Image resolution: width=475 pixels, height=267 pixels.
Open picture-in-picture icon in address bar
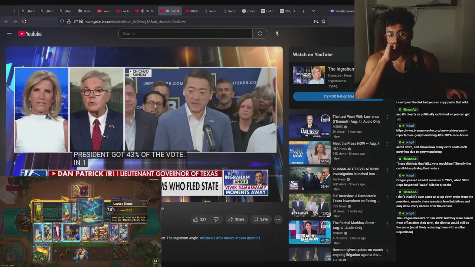click(x=316, y=22)
